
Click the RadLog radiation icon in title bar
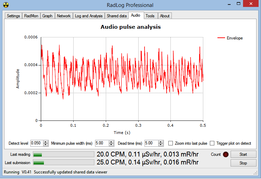(6, 5)
